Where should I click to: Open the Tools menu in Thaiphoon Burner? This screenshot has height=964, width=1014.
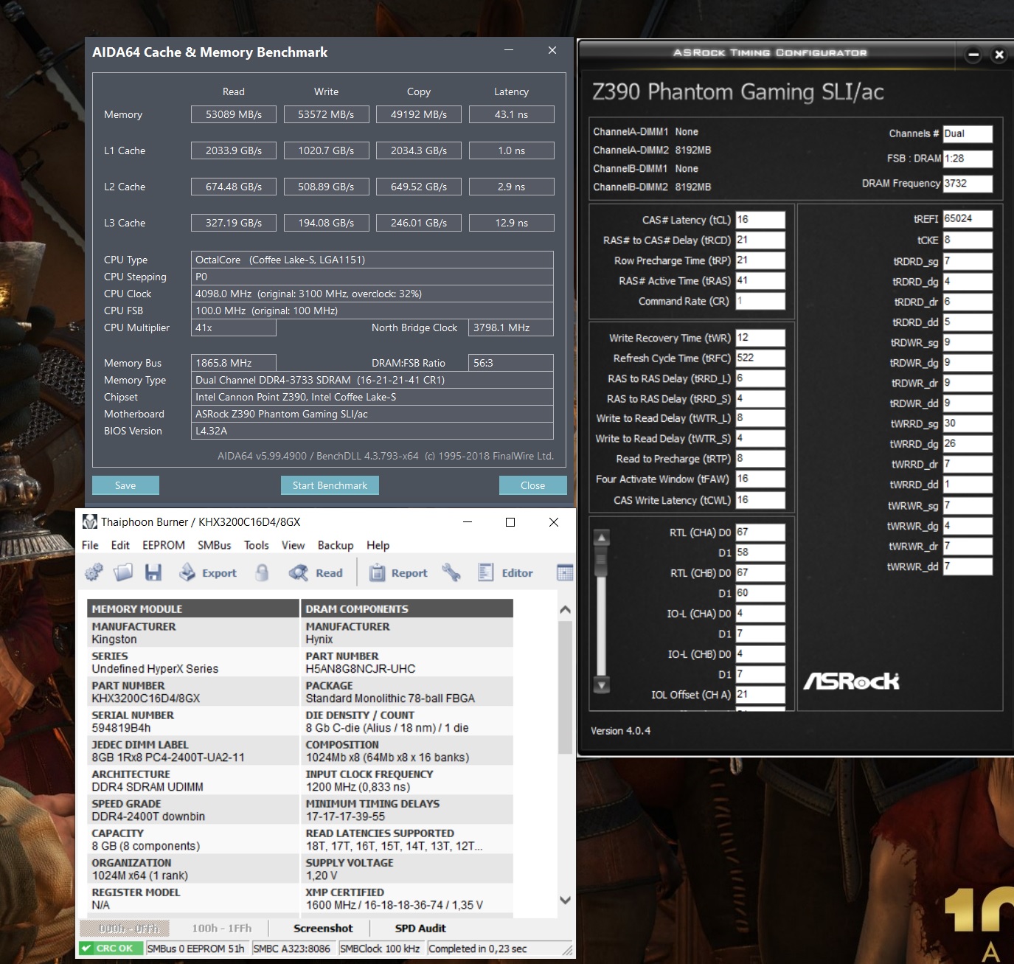click(x=257, y=545)
